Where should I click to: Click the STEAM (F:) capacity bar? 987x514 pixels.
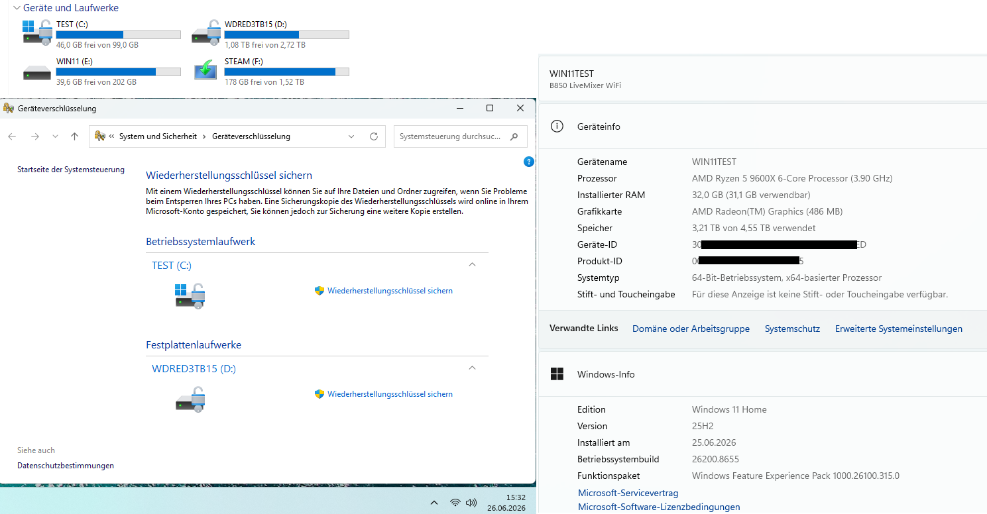[x=286, y=72]
